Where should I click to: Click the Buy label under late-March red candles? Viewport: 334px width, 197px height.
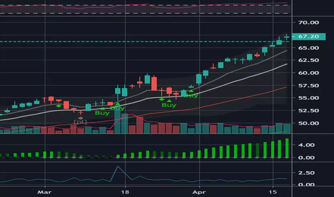coord(169,105)
